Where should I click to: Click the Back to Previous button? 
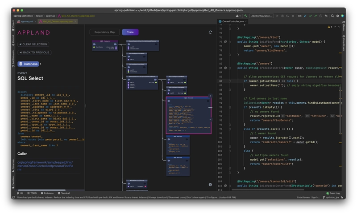[x=34, y=52]
